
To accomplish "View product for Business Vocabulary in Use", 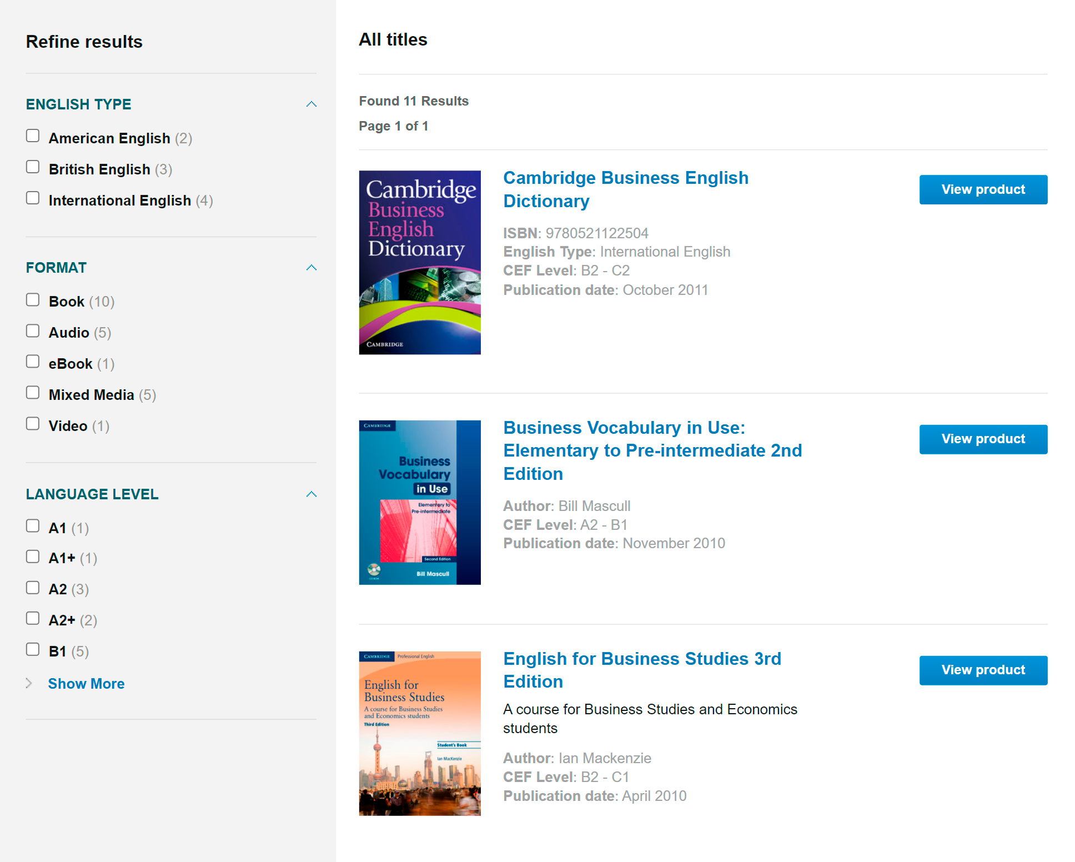I will click(983, 439).
